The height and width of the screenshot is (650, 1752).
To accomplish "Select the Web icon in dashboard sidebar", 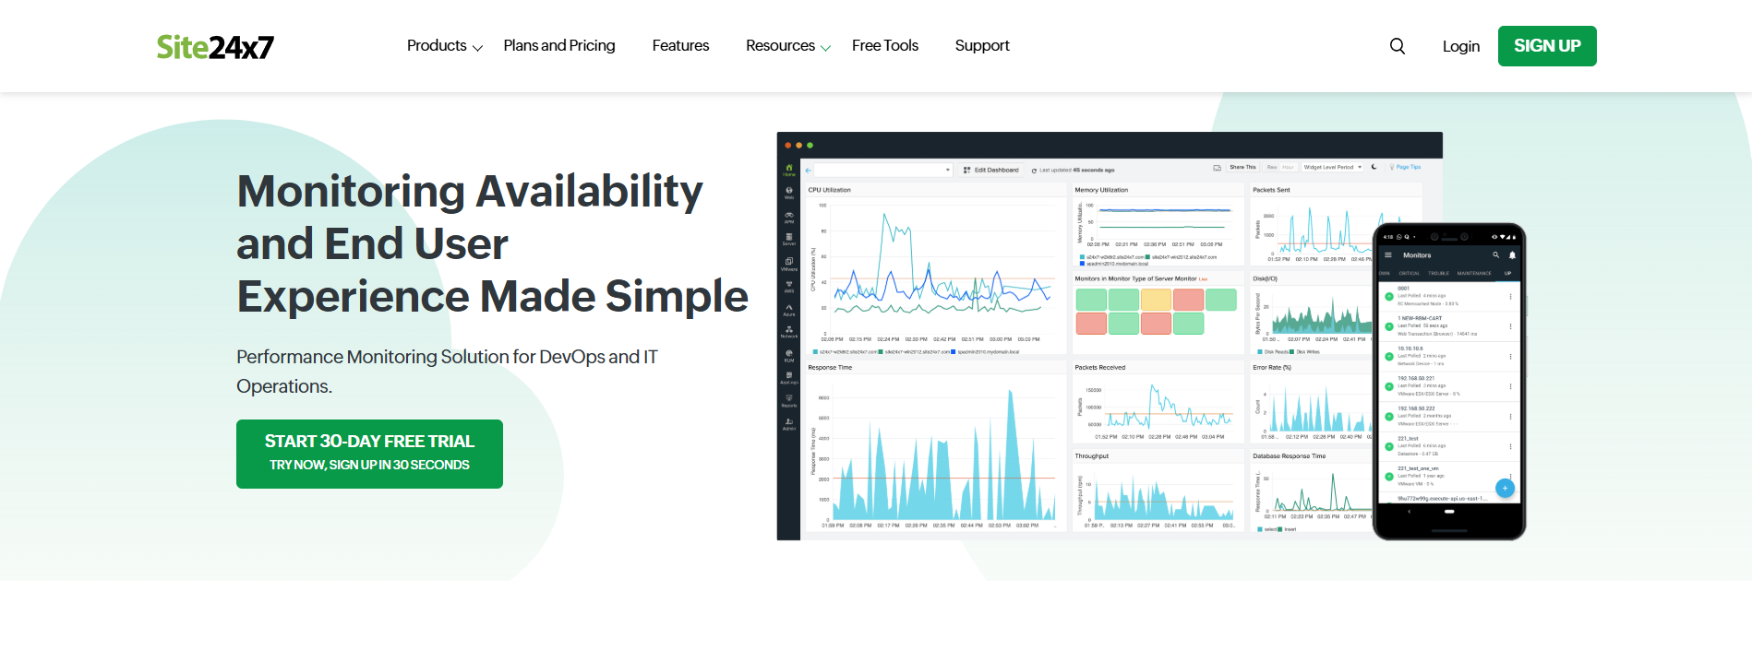I will tap(789, 193).
